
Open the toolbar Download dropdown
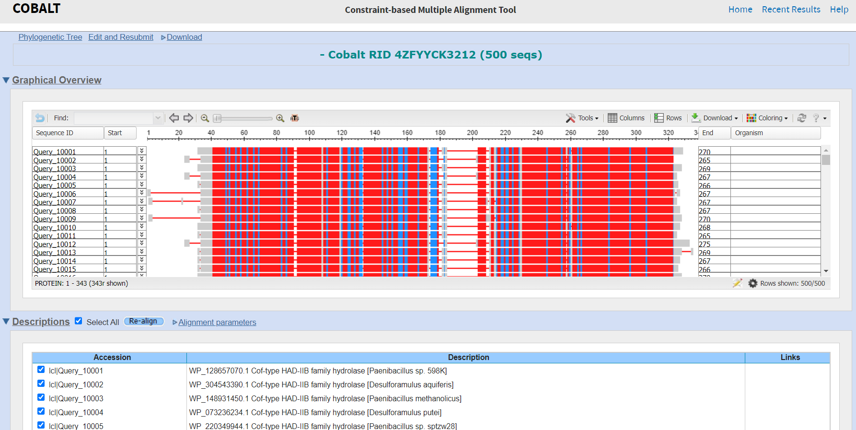click(x=715, y=118)
